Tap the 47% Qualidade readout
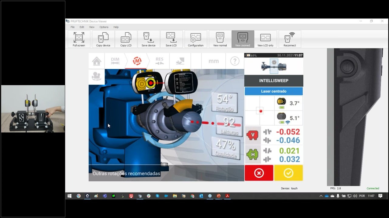 [x=226, y=148]
